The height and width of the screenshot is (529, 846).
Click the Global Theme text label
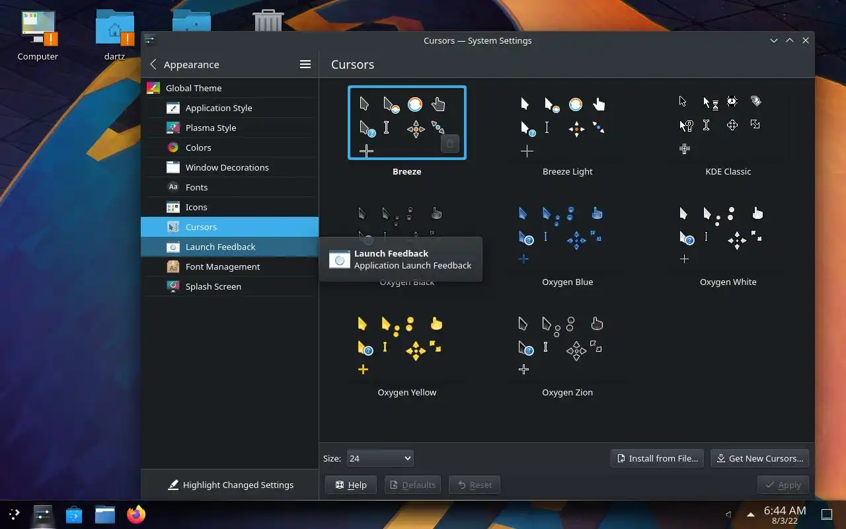pos(194,88)
